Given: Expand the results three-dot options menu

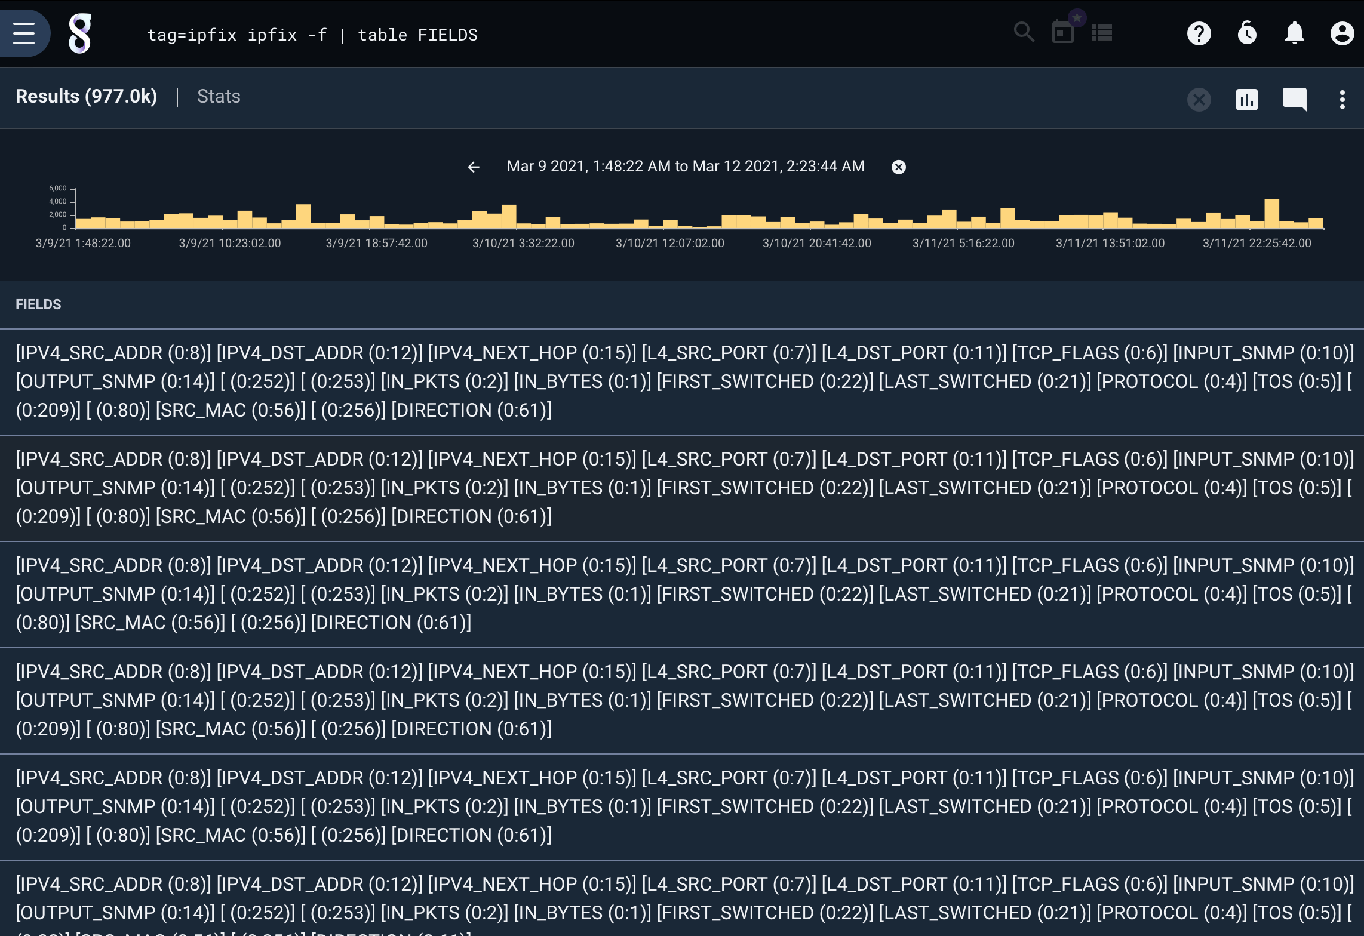Looking at the screenshot, I should click(x=1342, y=100).
